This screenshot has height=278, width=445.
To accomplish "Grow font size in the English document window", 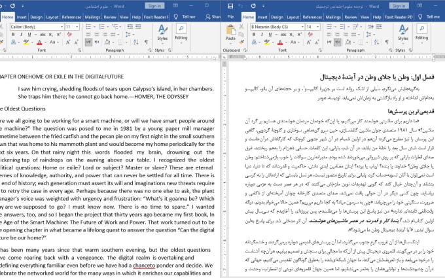I will [x=68, y=43].
